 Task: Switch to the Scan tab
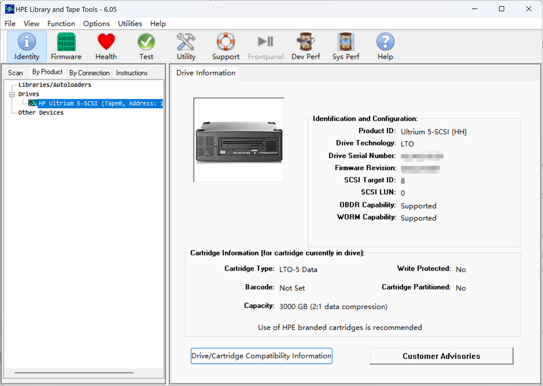pyautogui.click(x=15, y=73)
